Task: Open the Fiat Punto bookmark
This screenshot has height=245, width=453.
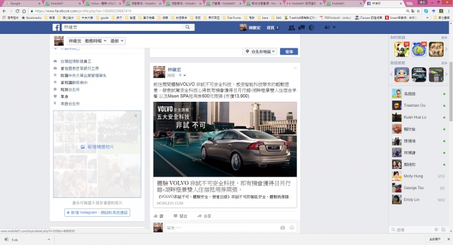Action: [232, 18]
